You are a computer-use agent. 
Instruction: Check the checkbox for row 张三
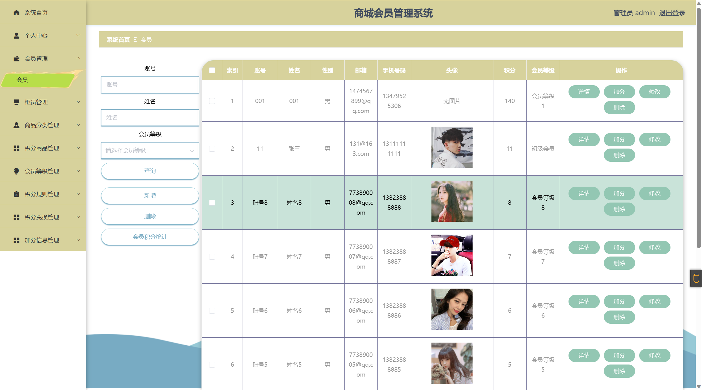click(x=212, y=149)
